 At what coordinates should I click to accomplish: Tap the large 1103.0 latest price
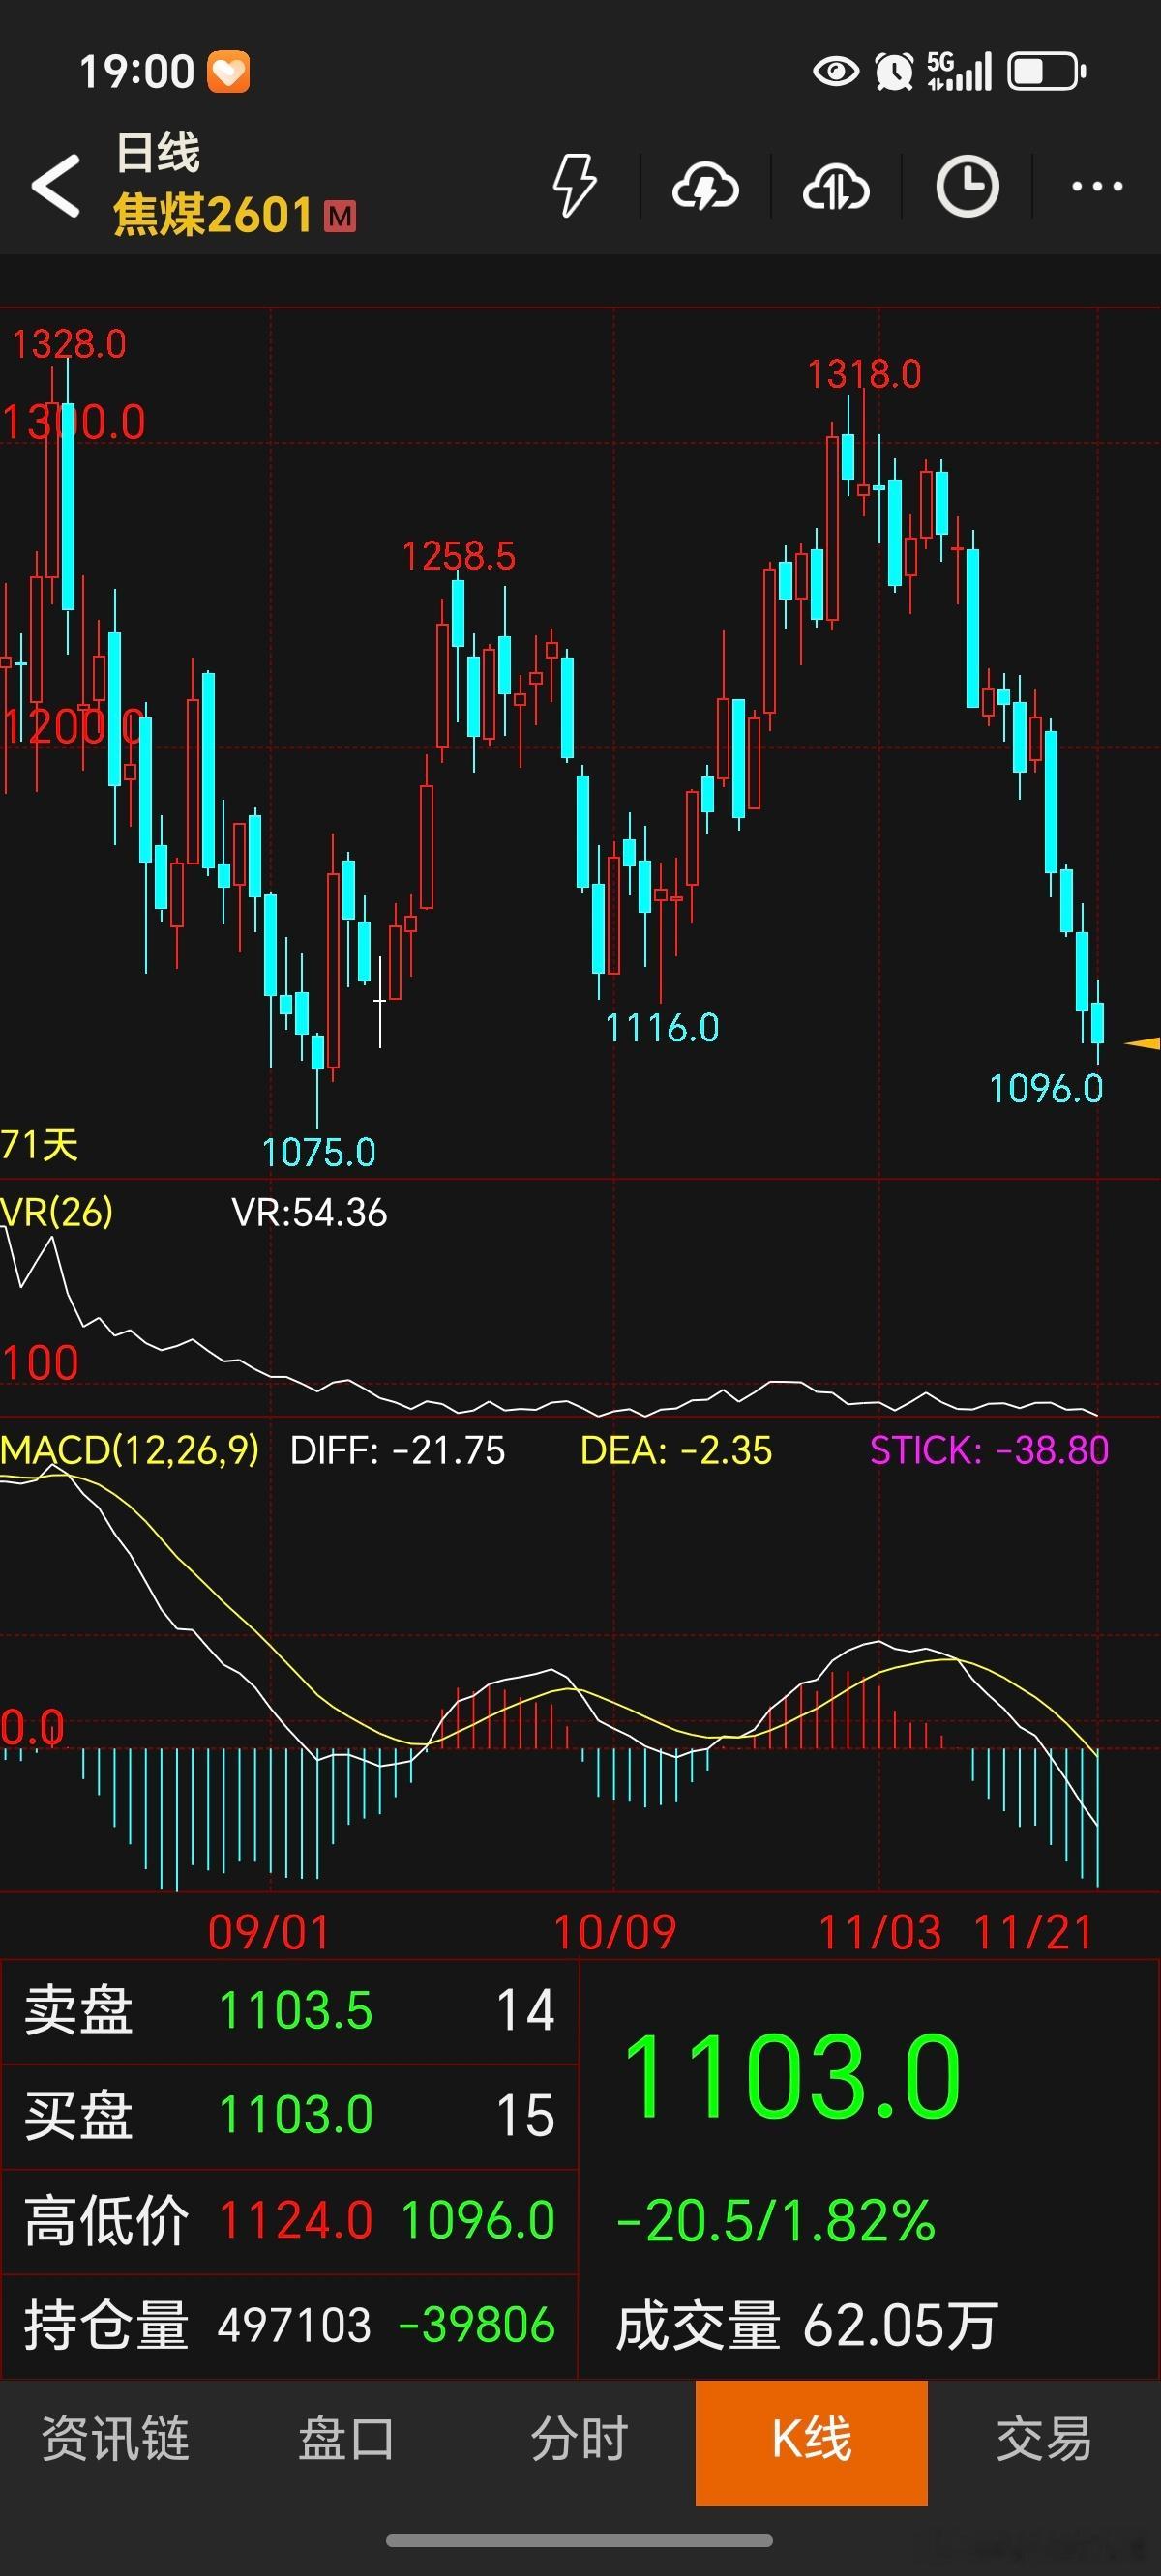(790, 2077)
